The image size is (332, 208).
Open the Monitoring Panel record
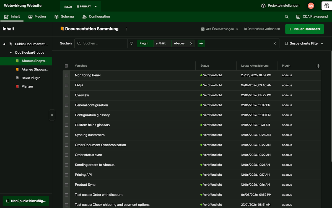click(x=88, y=75)
